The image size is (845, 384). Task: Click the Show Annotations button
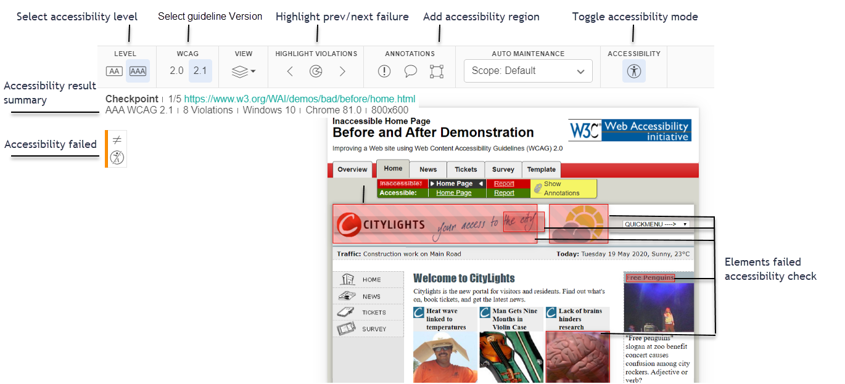point(563,188)
